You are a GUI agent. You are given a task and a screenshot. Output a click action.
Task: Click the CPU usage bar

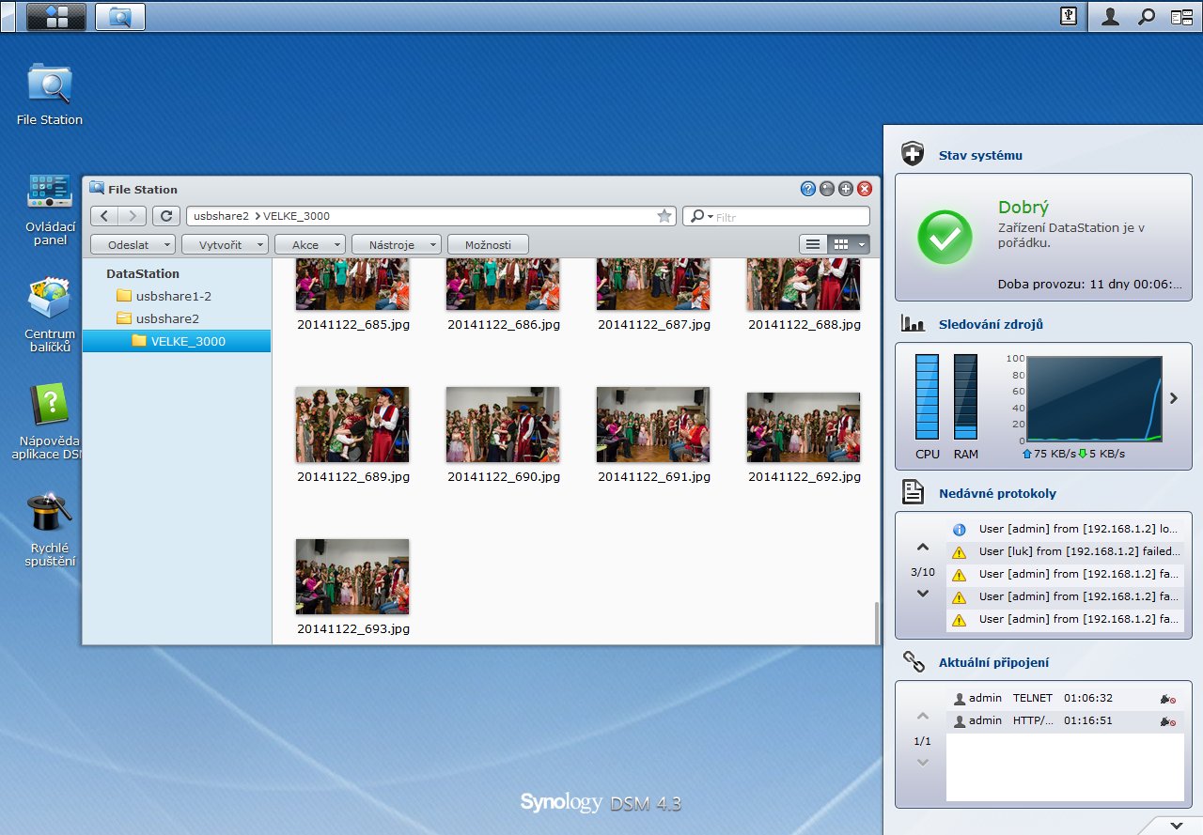[x=928, y=396]
